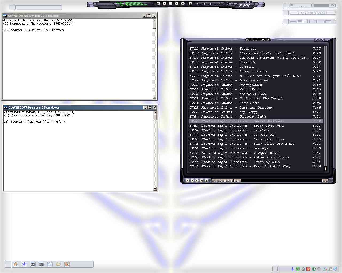342x273 pixels.
Task: Select track 5275 Danger Ahead
Action: coord(255,153)
